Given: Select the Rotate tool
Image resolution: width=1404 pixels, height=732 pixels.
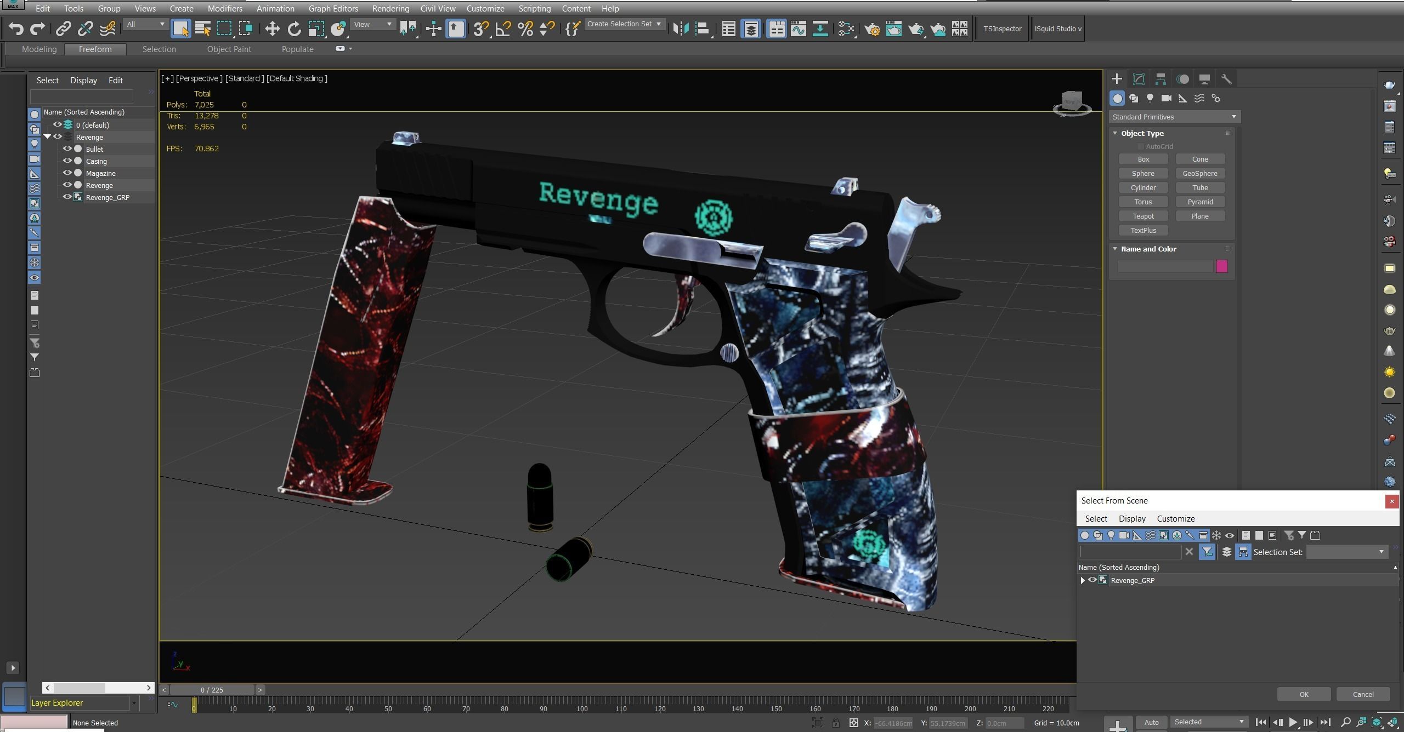Looking at the screenshot, I should (294, 28).
